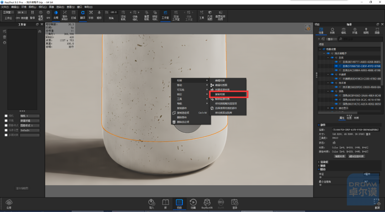Hide the 半透明 group using its eye icon
Screen dimensions: 385x212
coord(332,74)
